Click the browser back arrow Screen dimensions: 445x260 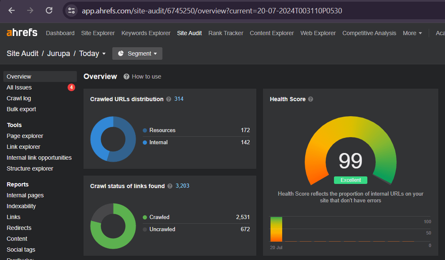(x=11, y=10)
